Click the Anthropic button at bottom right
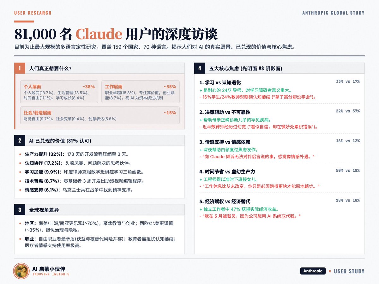 click(313, 271)
